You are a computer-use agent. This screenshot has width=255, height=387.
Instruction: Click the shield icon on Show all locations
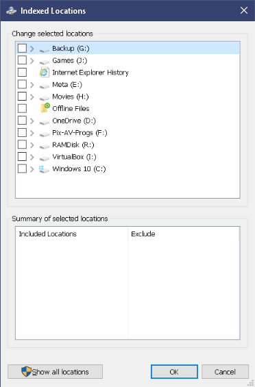tap(27, 371)
